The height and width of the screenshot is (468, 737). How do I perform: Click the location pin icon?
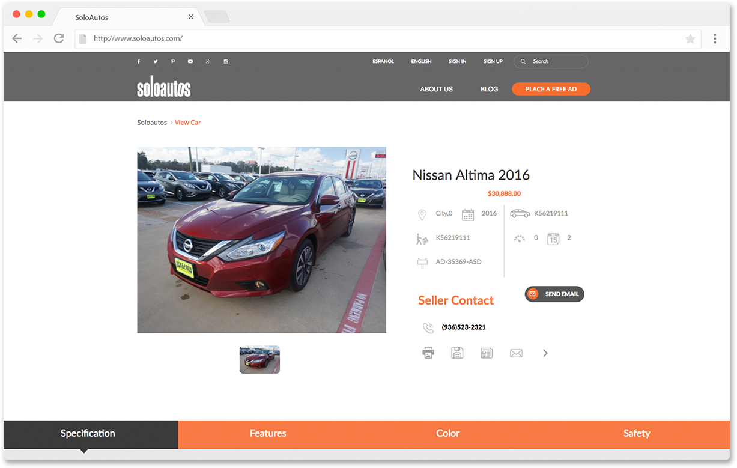click(x=422, y=214)
